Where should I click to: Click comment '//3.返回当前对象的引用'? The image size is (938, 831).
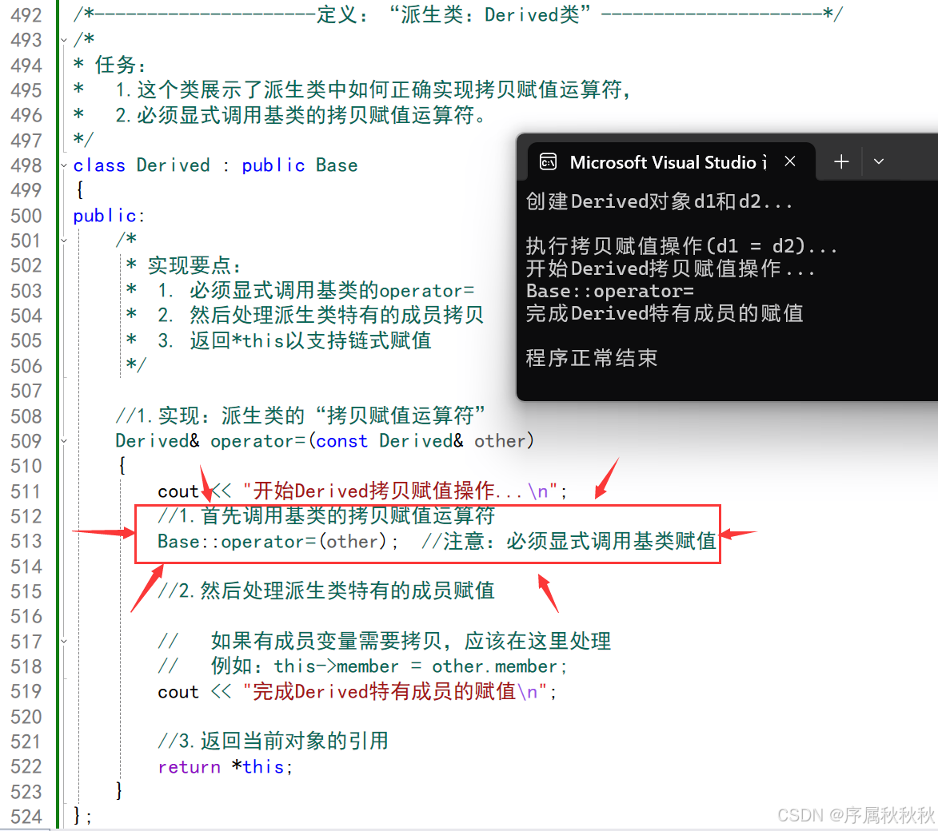[273, 742]
